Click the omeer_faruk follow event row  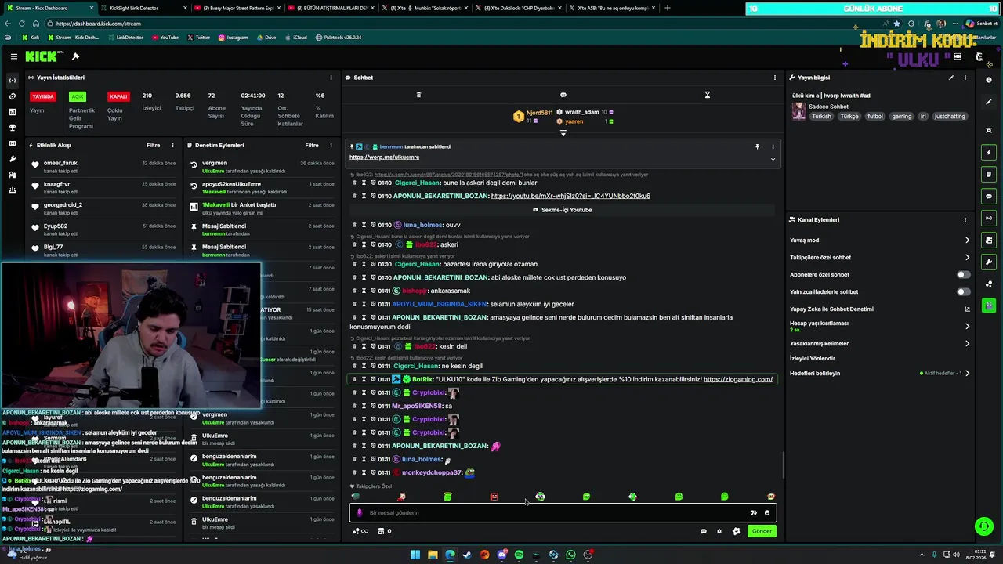[x=104, y=166]
